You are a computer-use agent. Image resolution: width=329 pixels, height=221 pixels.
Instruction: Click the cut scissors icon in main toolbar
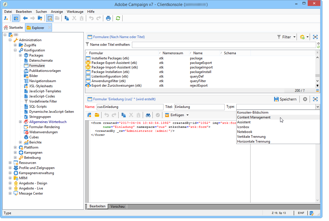(74, 18)
